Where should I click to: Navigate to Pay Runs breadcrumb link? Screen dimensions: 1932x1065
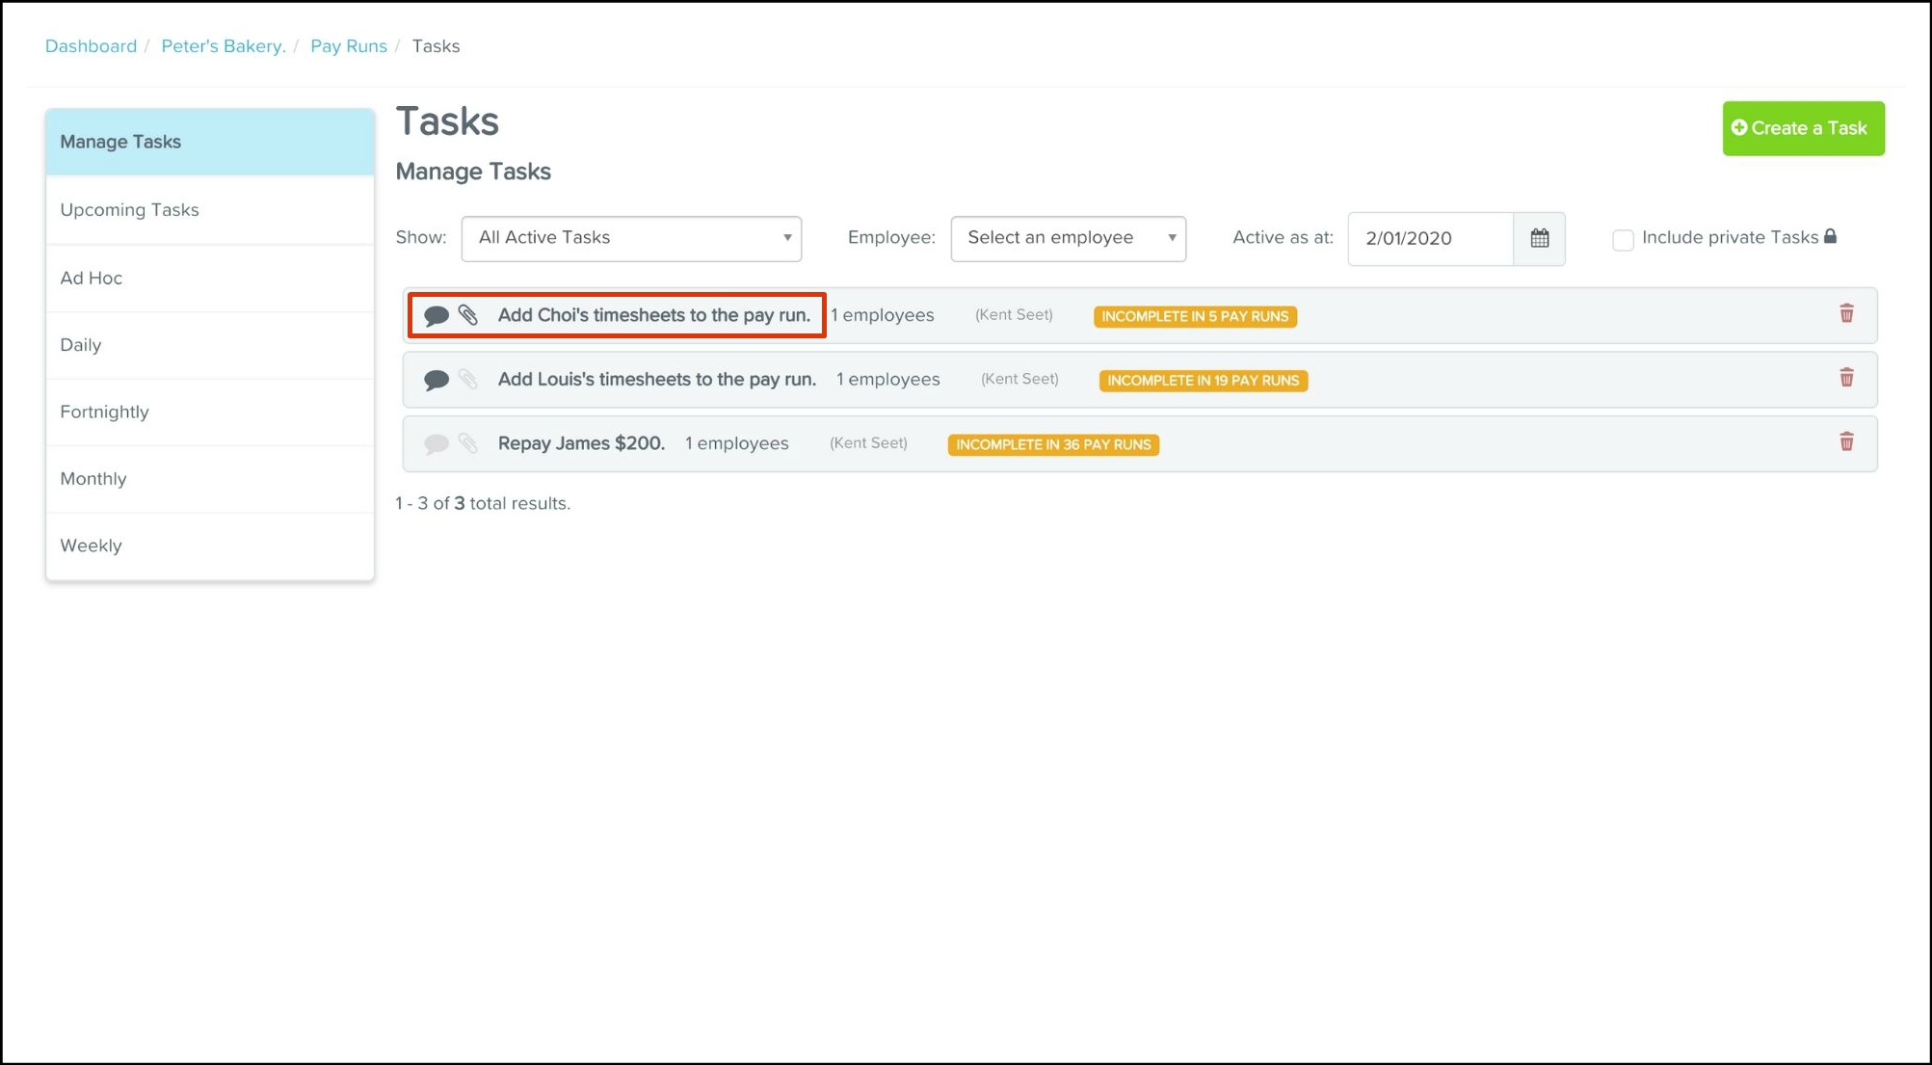(348, 46)
